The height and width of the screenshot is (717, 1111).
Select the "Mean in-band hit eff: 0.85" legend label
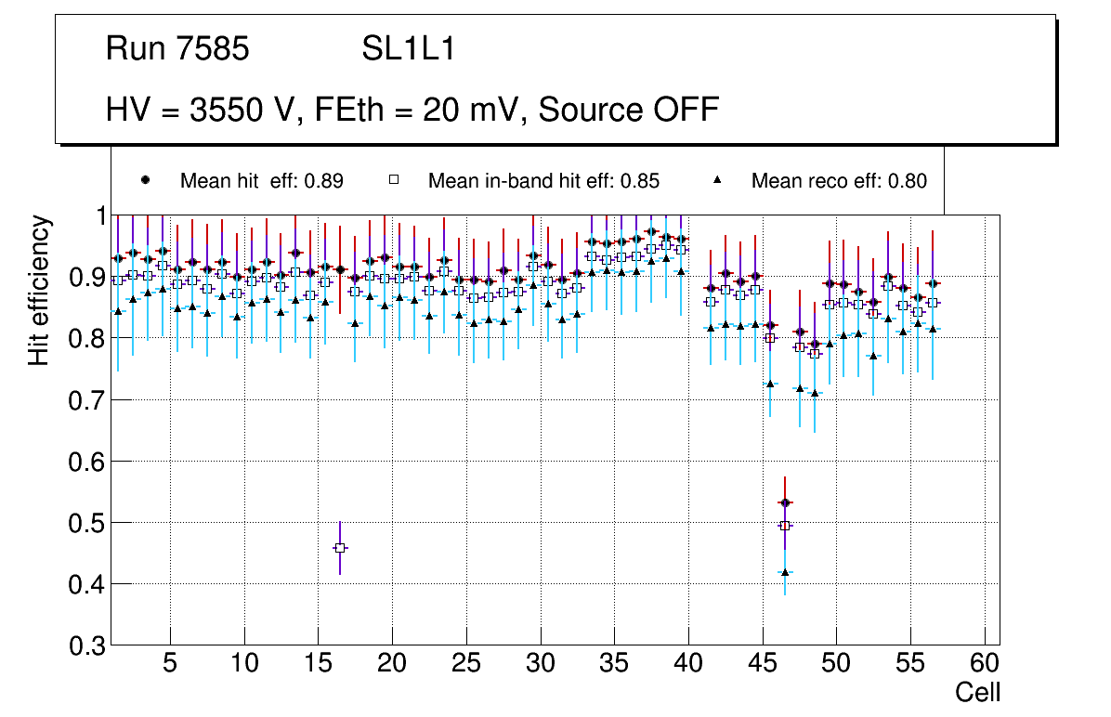pos(543,181)
